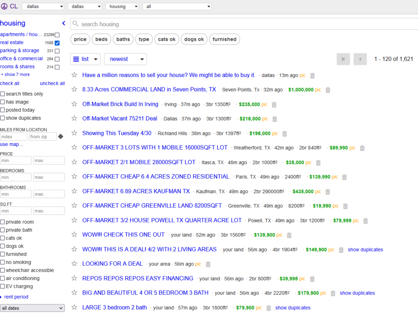418x315 pixels.
Task: Hide the Off-Market Brick Build In Irving listing
Action: click(x=274, y=105)
